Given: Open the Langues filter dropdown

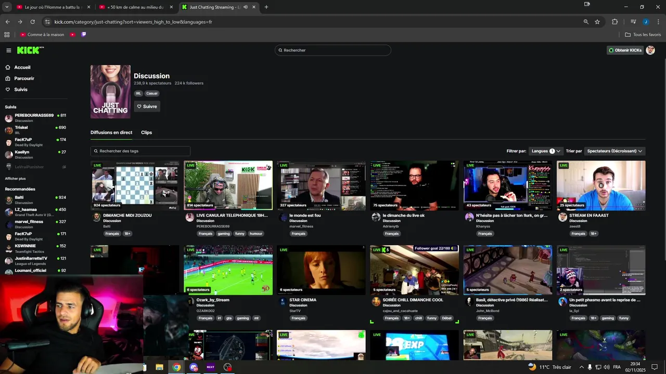Looking at the screenshot, I should [545, 151].
